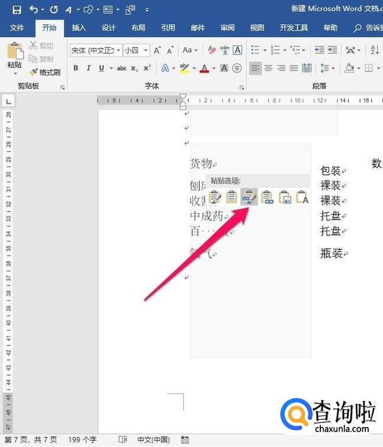Toggle superscript formatting
Viewport: 383px width, 447px height.
pos(147,68)
